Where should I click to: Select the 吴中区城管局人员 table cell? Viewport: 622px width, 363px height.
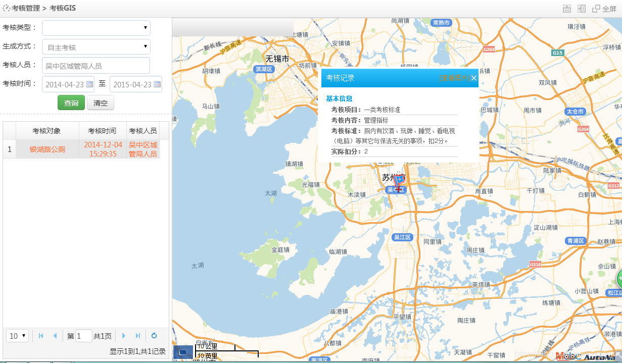click(x=143, y=149)
